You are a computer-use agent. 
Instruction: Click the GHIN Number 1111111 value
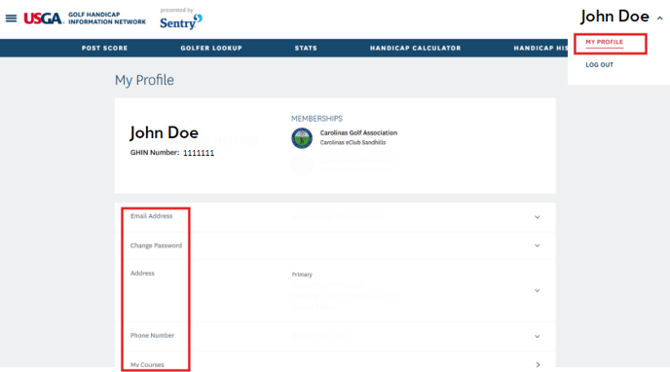pos(199,153)
